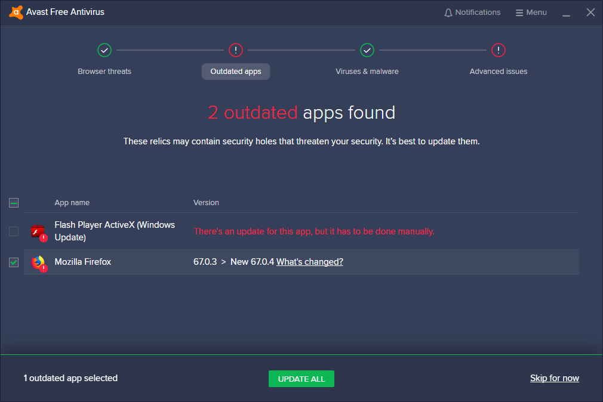The image size is (603, 402).
Task: Click the Flash Player app icon
Action: coord(38,232)
